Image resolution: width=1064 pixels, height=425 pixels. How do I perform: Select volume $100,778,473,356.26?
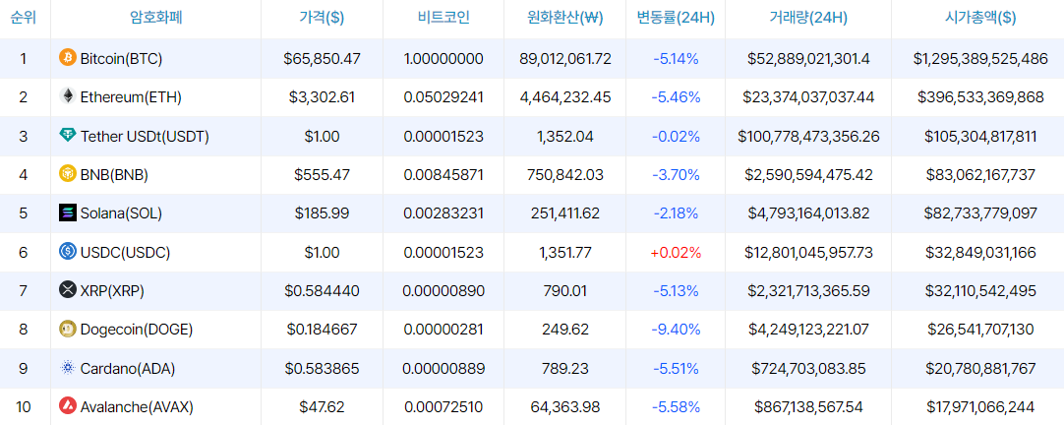coord(808,137)
